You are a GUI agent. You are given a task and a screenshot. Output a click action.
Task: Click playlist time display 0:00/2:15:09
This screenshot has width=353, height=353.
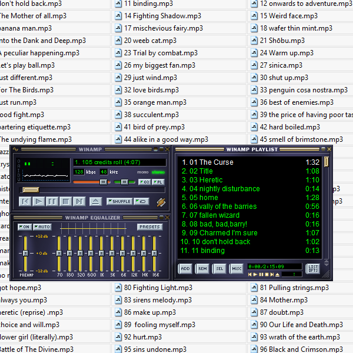pos(274,267)
